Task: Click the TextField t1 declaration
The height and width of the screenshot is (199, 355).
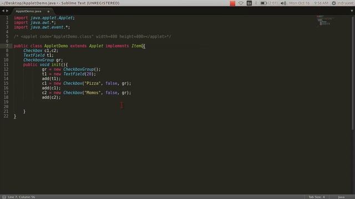Action: (x=38, y=55)
